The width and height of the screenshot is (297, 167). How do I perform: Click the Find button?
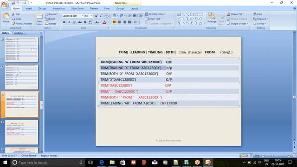258,14
